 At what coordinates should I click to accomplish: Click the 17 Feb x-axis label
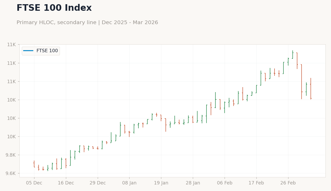tap(256, 183)
